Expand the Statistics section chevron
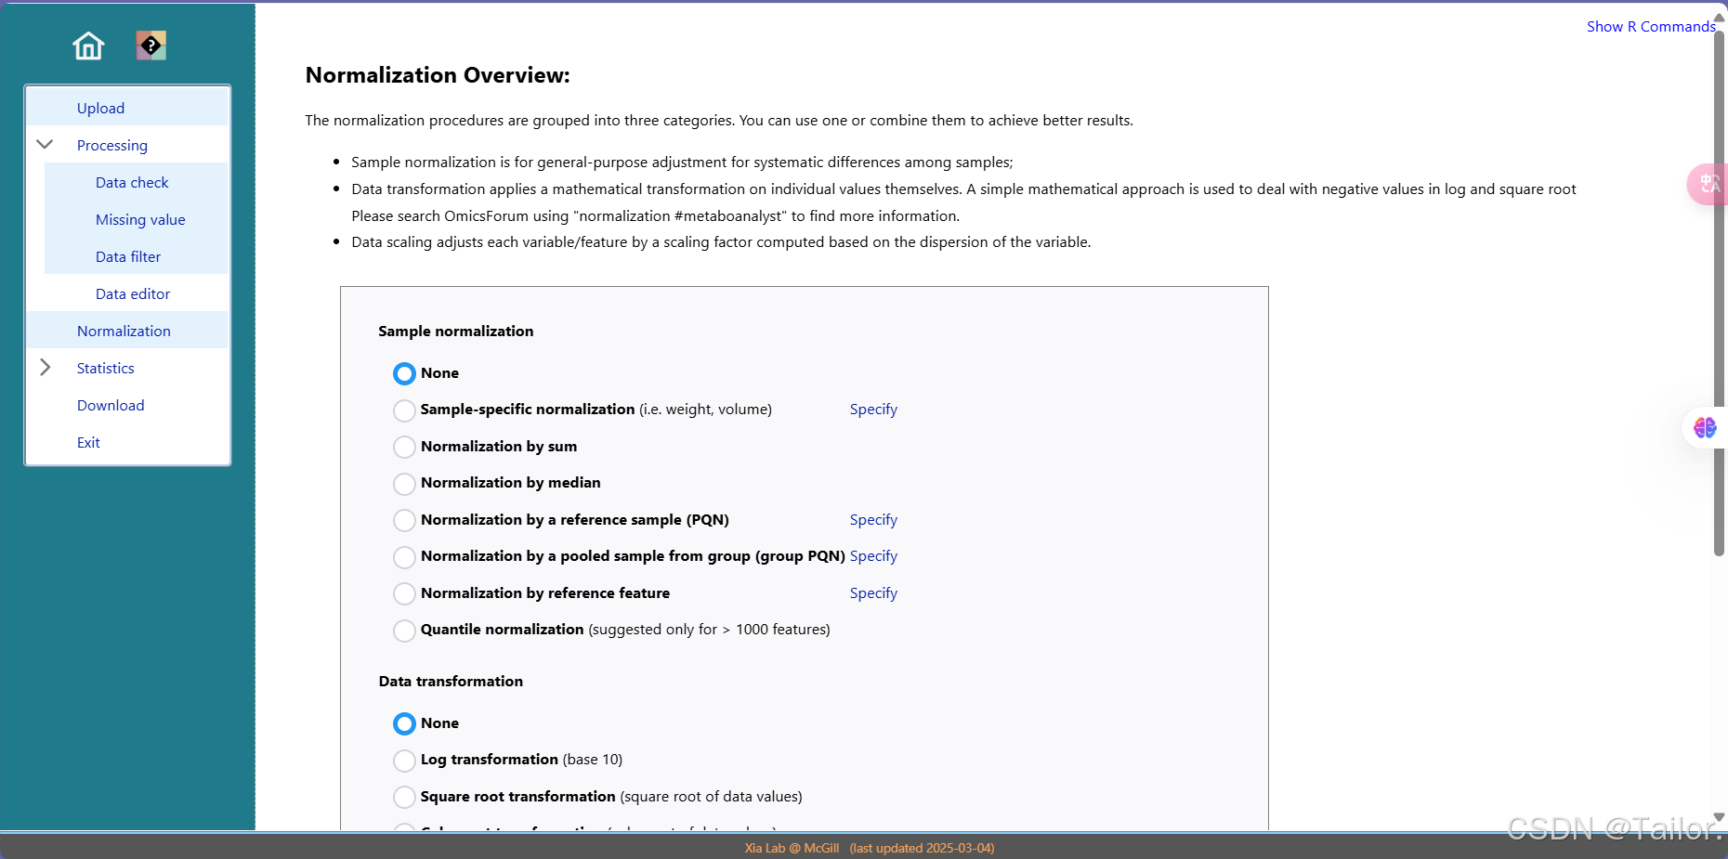The image size is (1728, 859). [x=45, y=367]
